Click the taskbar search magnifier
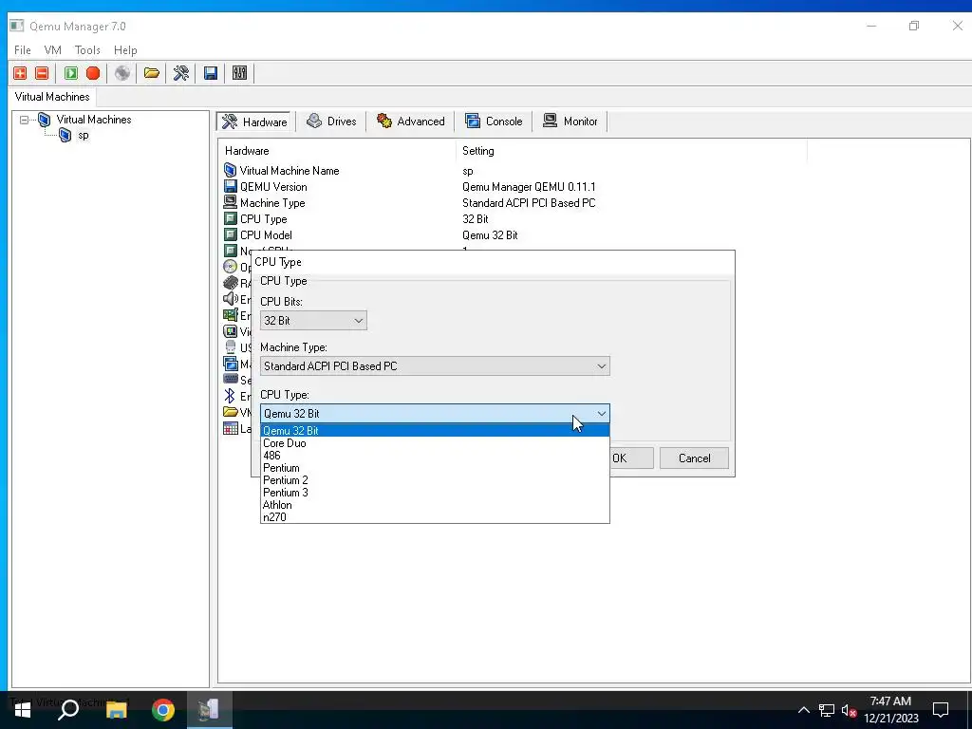This screenshot has height=729, width=972. point(68,710)
